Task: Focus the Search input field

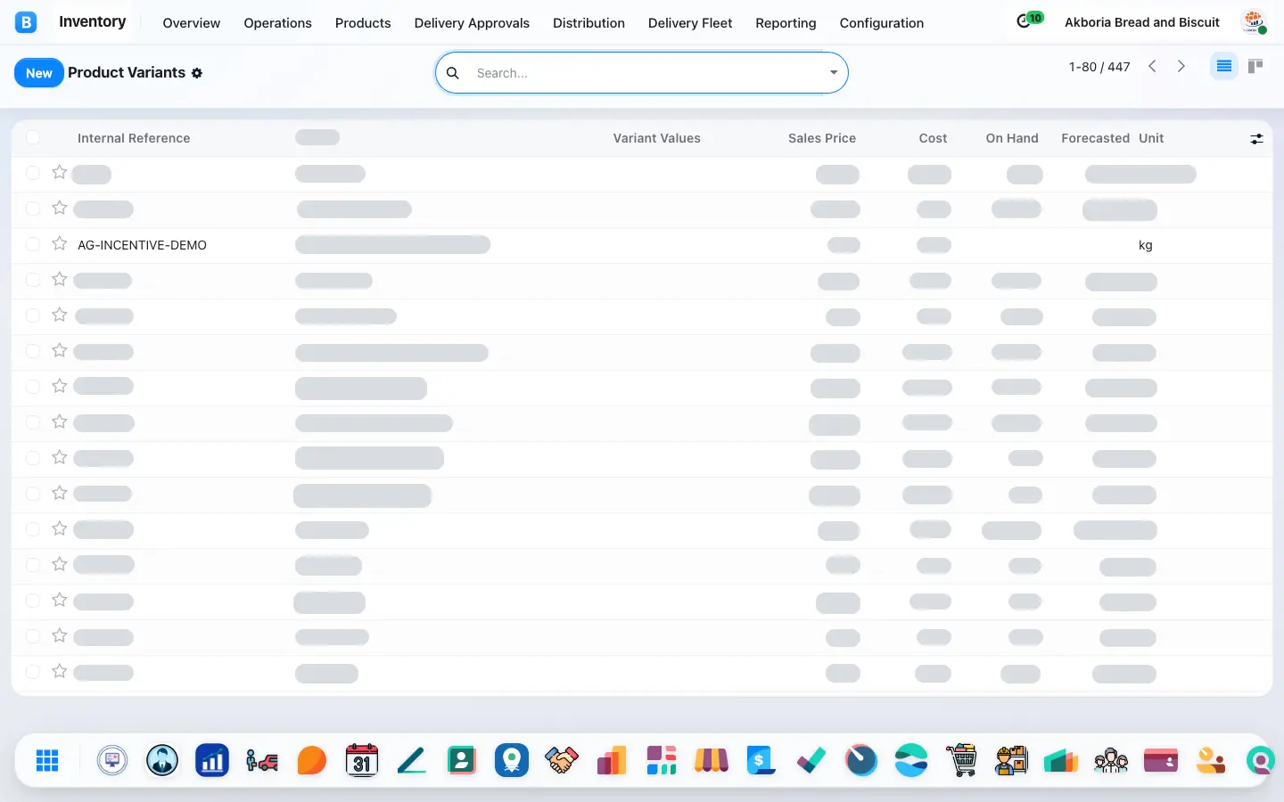Action: tap(646, 73)
